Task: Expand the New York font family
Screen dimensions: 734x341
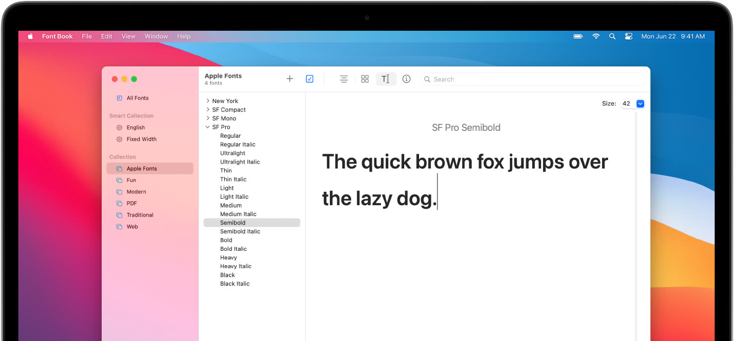Action: pyautogui.click(x=208, y=101)
